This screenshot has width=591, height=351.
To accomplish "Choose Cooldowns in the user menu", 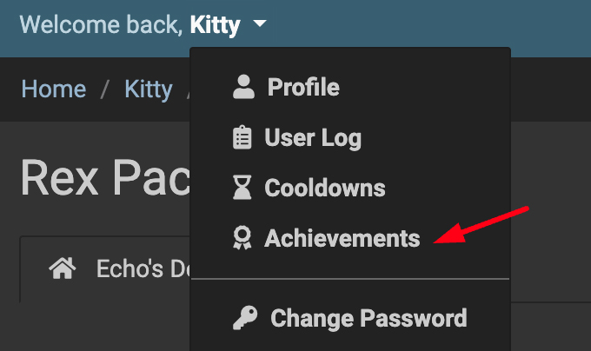I will pyautogui.click(x=324, y=188).
